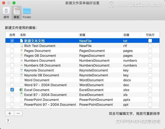Close the preferences window with red button

tap(4, 3)
